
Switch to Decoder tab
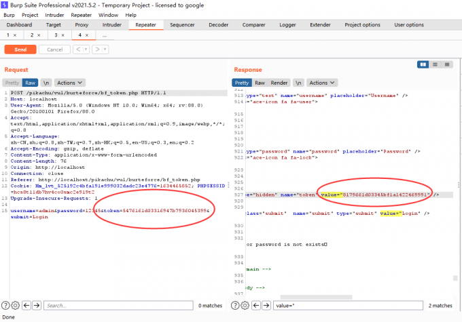218,25
